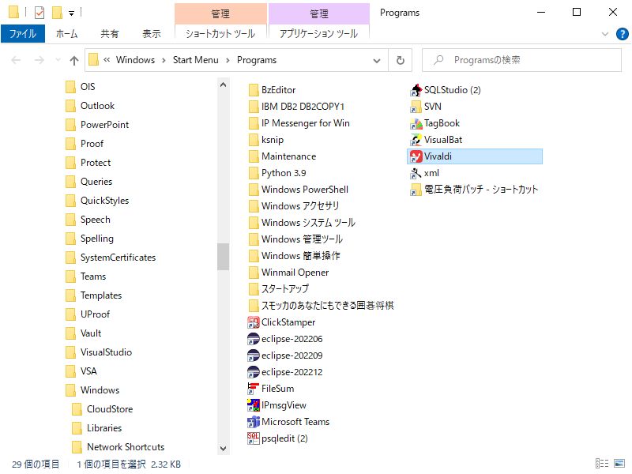Select the eclipse-202209 shortcut icon
Viewport: 632px width, 474px height.
tap(253, 355)
